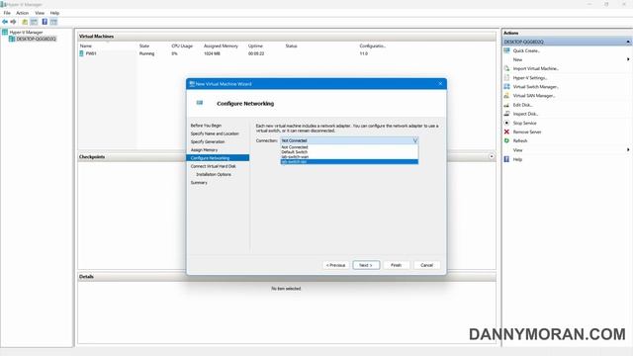The height and width of the screenshot is (356, 633).
Task: Open the Connection combo box
Action: pos(349,140)
